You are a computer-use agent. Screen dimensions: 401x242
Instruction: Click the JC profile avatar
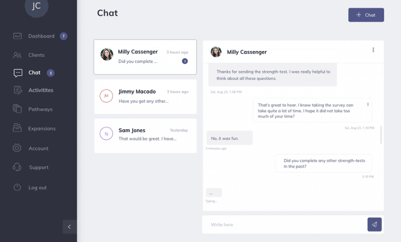(x=36, y=6)
